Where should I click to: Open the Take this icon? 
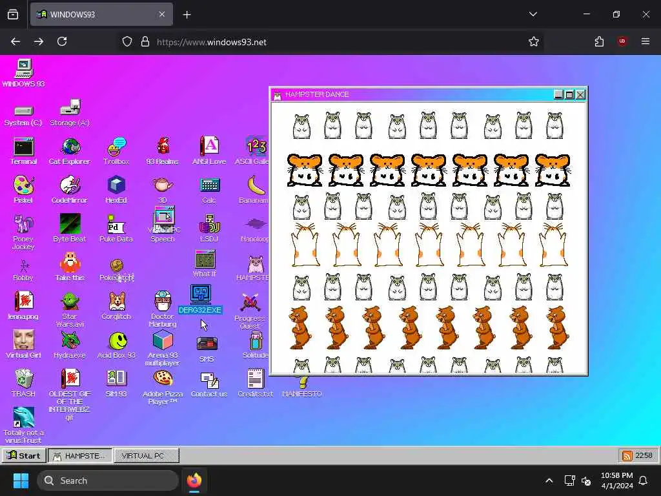coord(70,267)
